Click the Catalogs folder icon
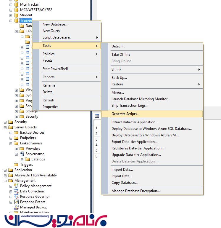 tap(28, 159)
